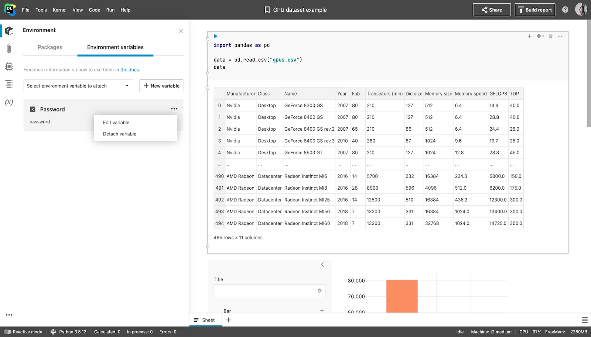591x337 pixels.
Task: Open the cell type options dropdown
Action: pos(540,36)
